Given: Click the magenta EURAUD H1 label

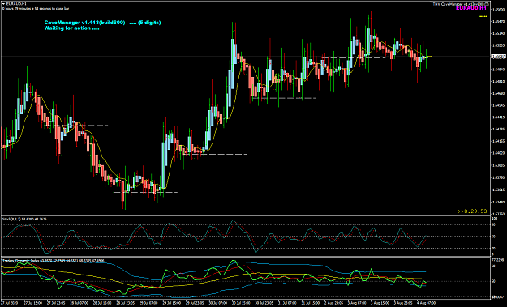Looking at the screenshot, I should click(471, 8).
